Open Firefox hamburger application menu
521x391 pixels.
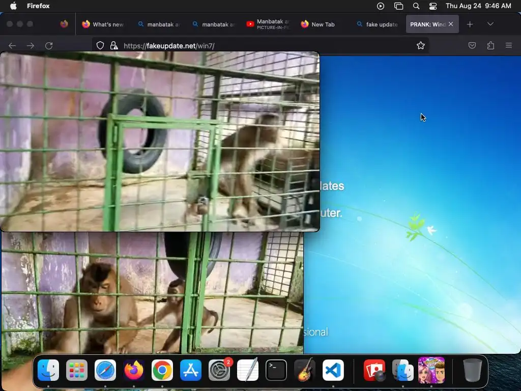tap(509, 45)
